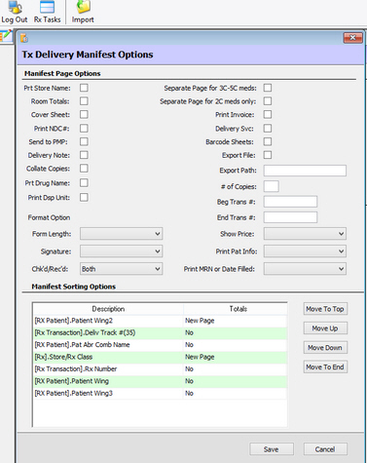Tick the Print Invoice checkbox
The width and height of the screenshot is (367, 463).
[x=268, y=114]
